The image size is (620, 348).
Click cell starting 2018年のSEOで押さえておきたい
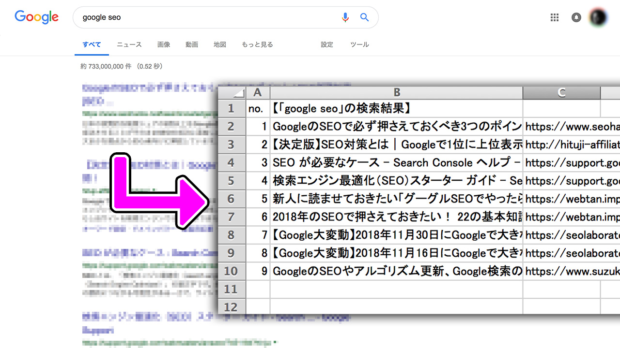pos(397,217)
